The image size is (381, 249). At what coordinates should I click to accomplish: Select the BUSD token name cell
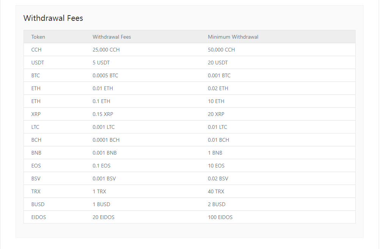click(38, 204)
